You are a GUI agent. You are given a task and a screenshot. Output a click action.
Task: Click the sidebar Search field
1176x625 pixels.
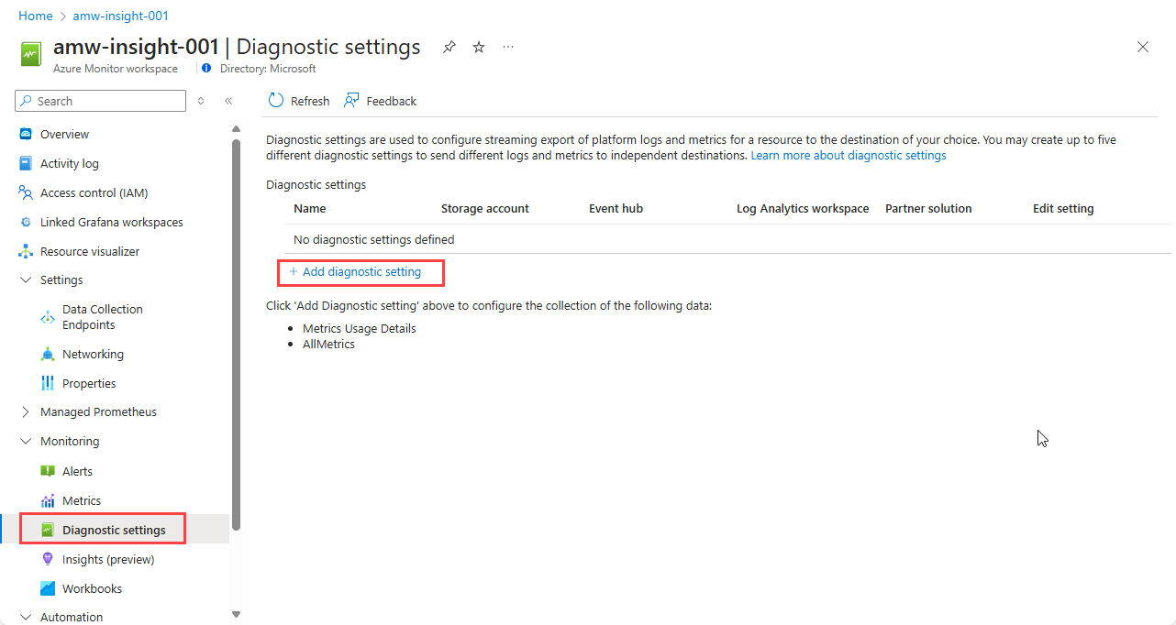[108, 101]
